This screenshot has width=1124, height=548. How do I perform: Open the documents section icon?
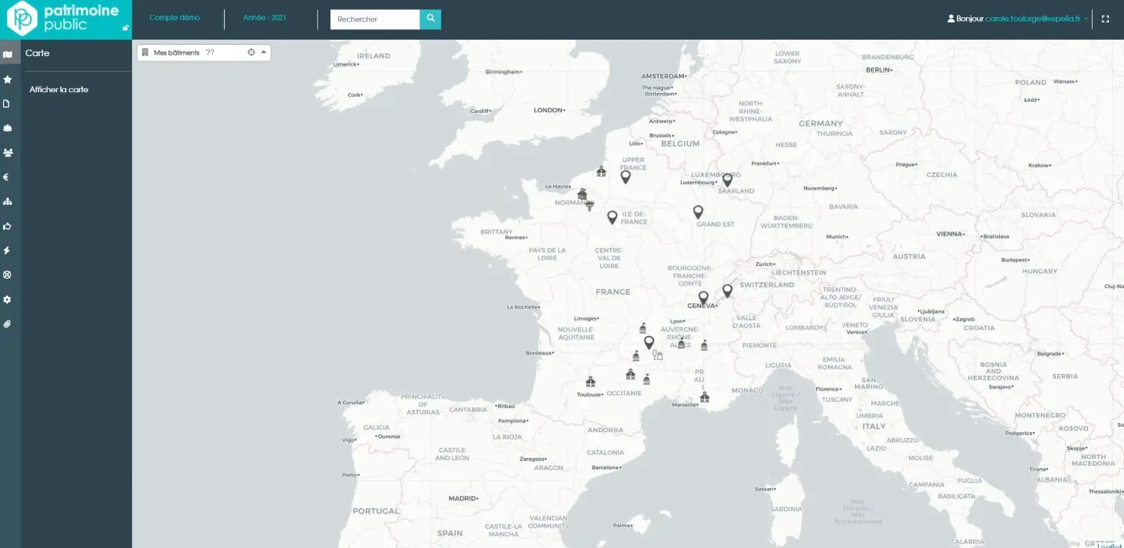click(8, 103)
